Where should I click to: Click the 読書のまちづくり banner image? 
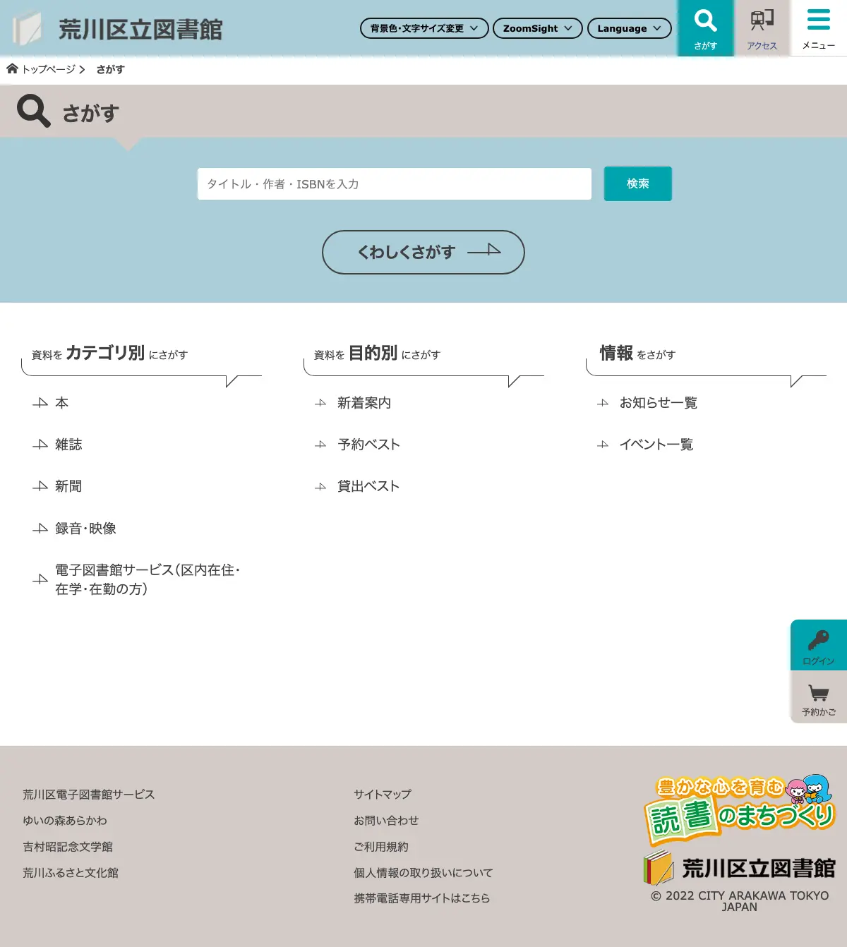[740, 809]
